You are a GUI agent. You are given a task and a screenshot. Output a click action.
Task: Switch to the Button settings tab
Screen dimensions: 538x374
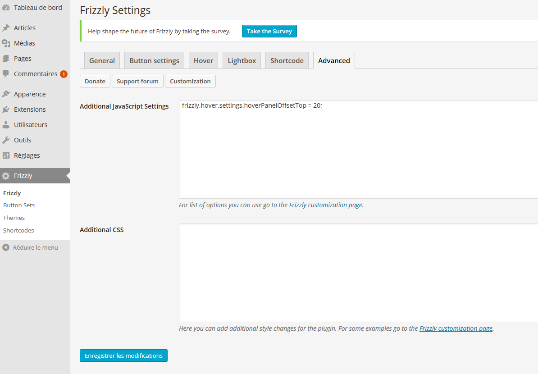point(154,60)
